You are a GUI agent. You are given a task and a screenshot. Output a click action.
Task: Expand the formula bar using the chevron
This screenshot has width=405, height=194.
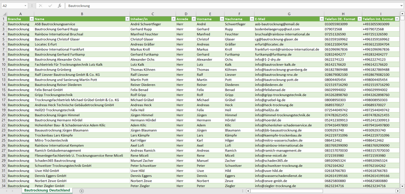tap(402, 6)
